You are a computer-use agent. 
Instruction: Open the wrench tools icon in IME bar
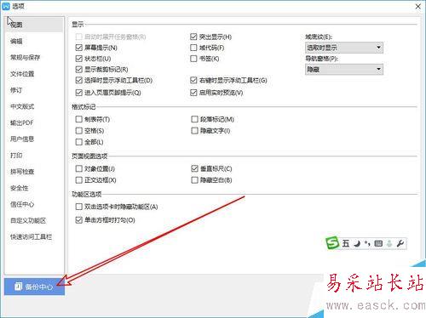400,243
